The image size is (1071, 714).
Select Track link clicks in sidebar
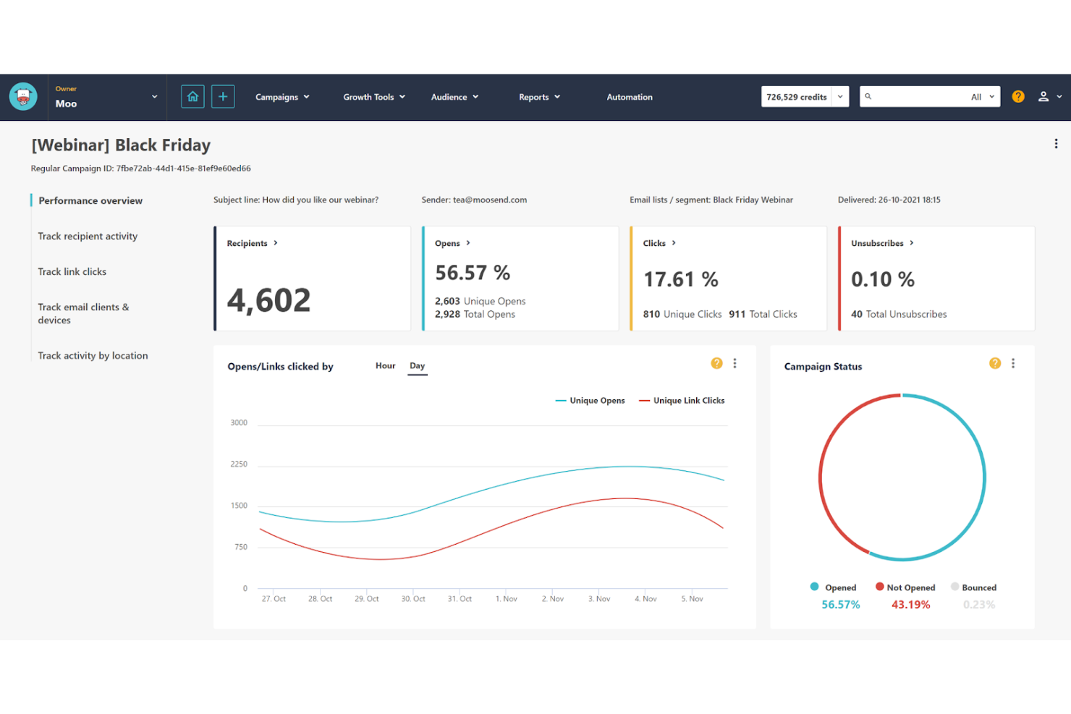72,271
